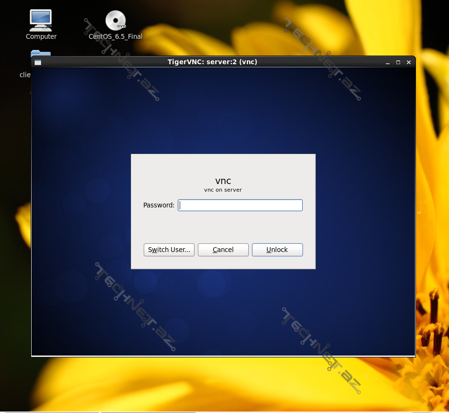Minimize the TigerVNC window
Screen dimensions: 449x413
point(388,62)
